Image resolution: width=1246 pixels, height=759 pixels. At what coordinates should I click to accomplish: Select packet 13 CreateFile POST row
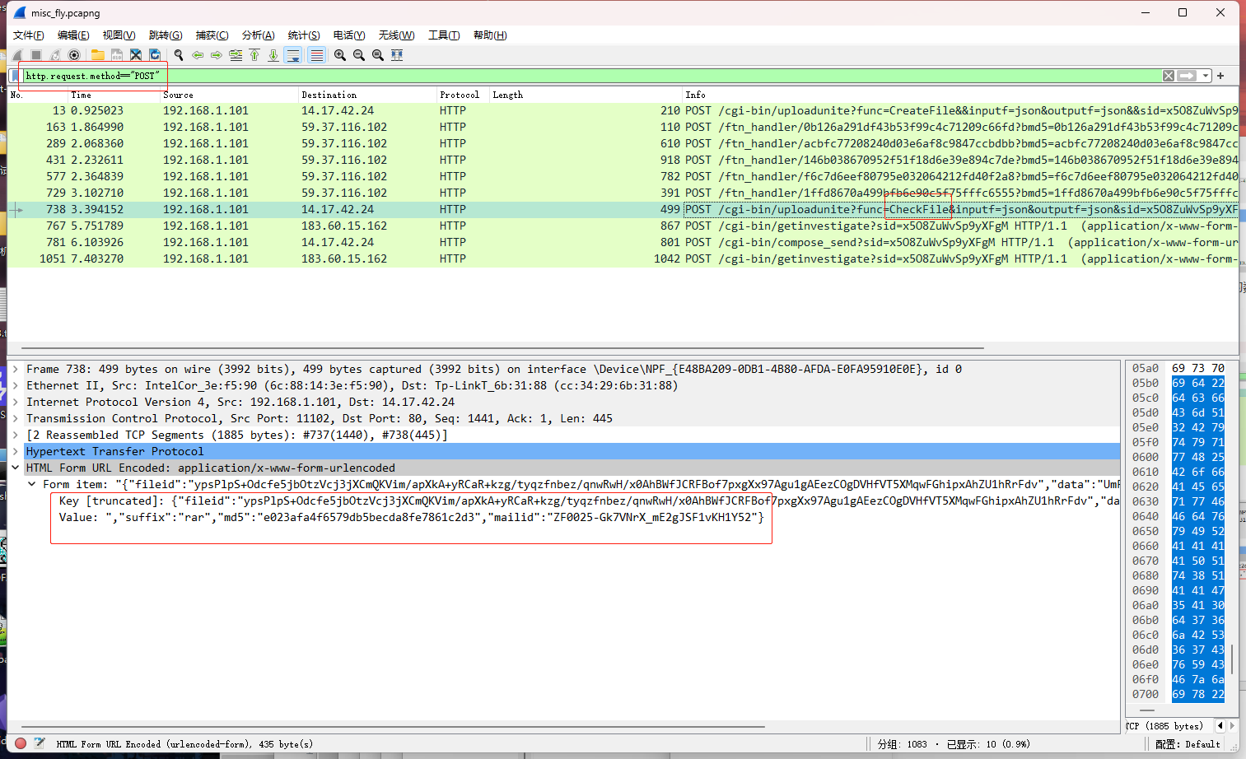(623, 110)
